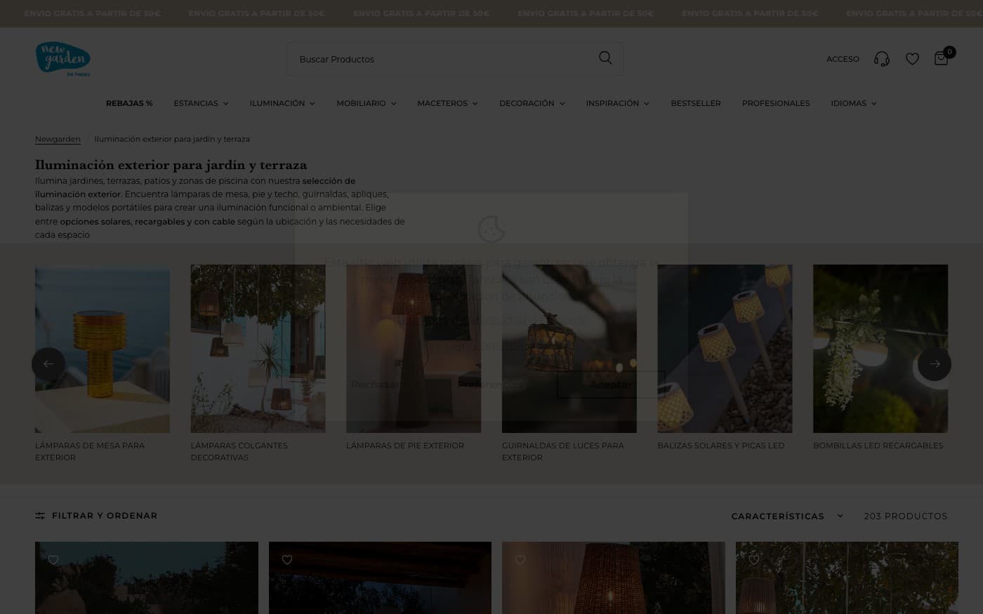Slide category carousel to the previous item
Viewport: 983px width, 614px height.
pos(48,364)
